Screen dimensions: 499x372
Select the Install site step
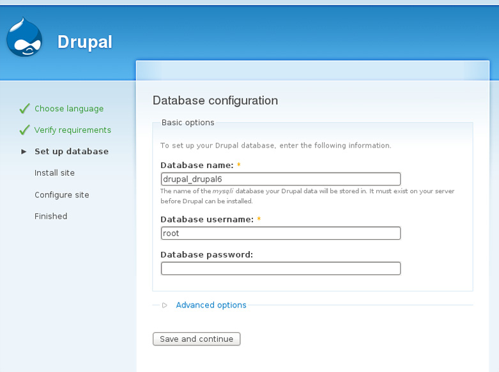[54, 173]
